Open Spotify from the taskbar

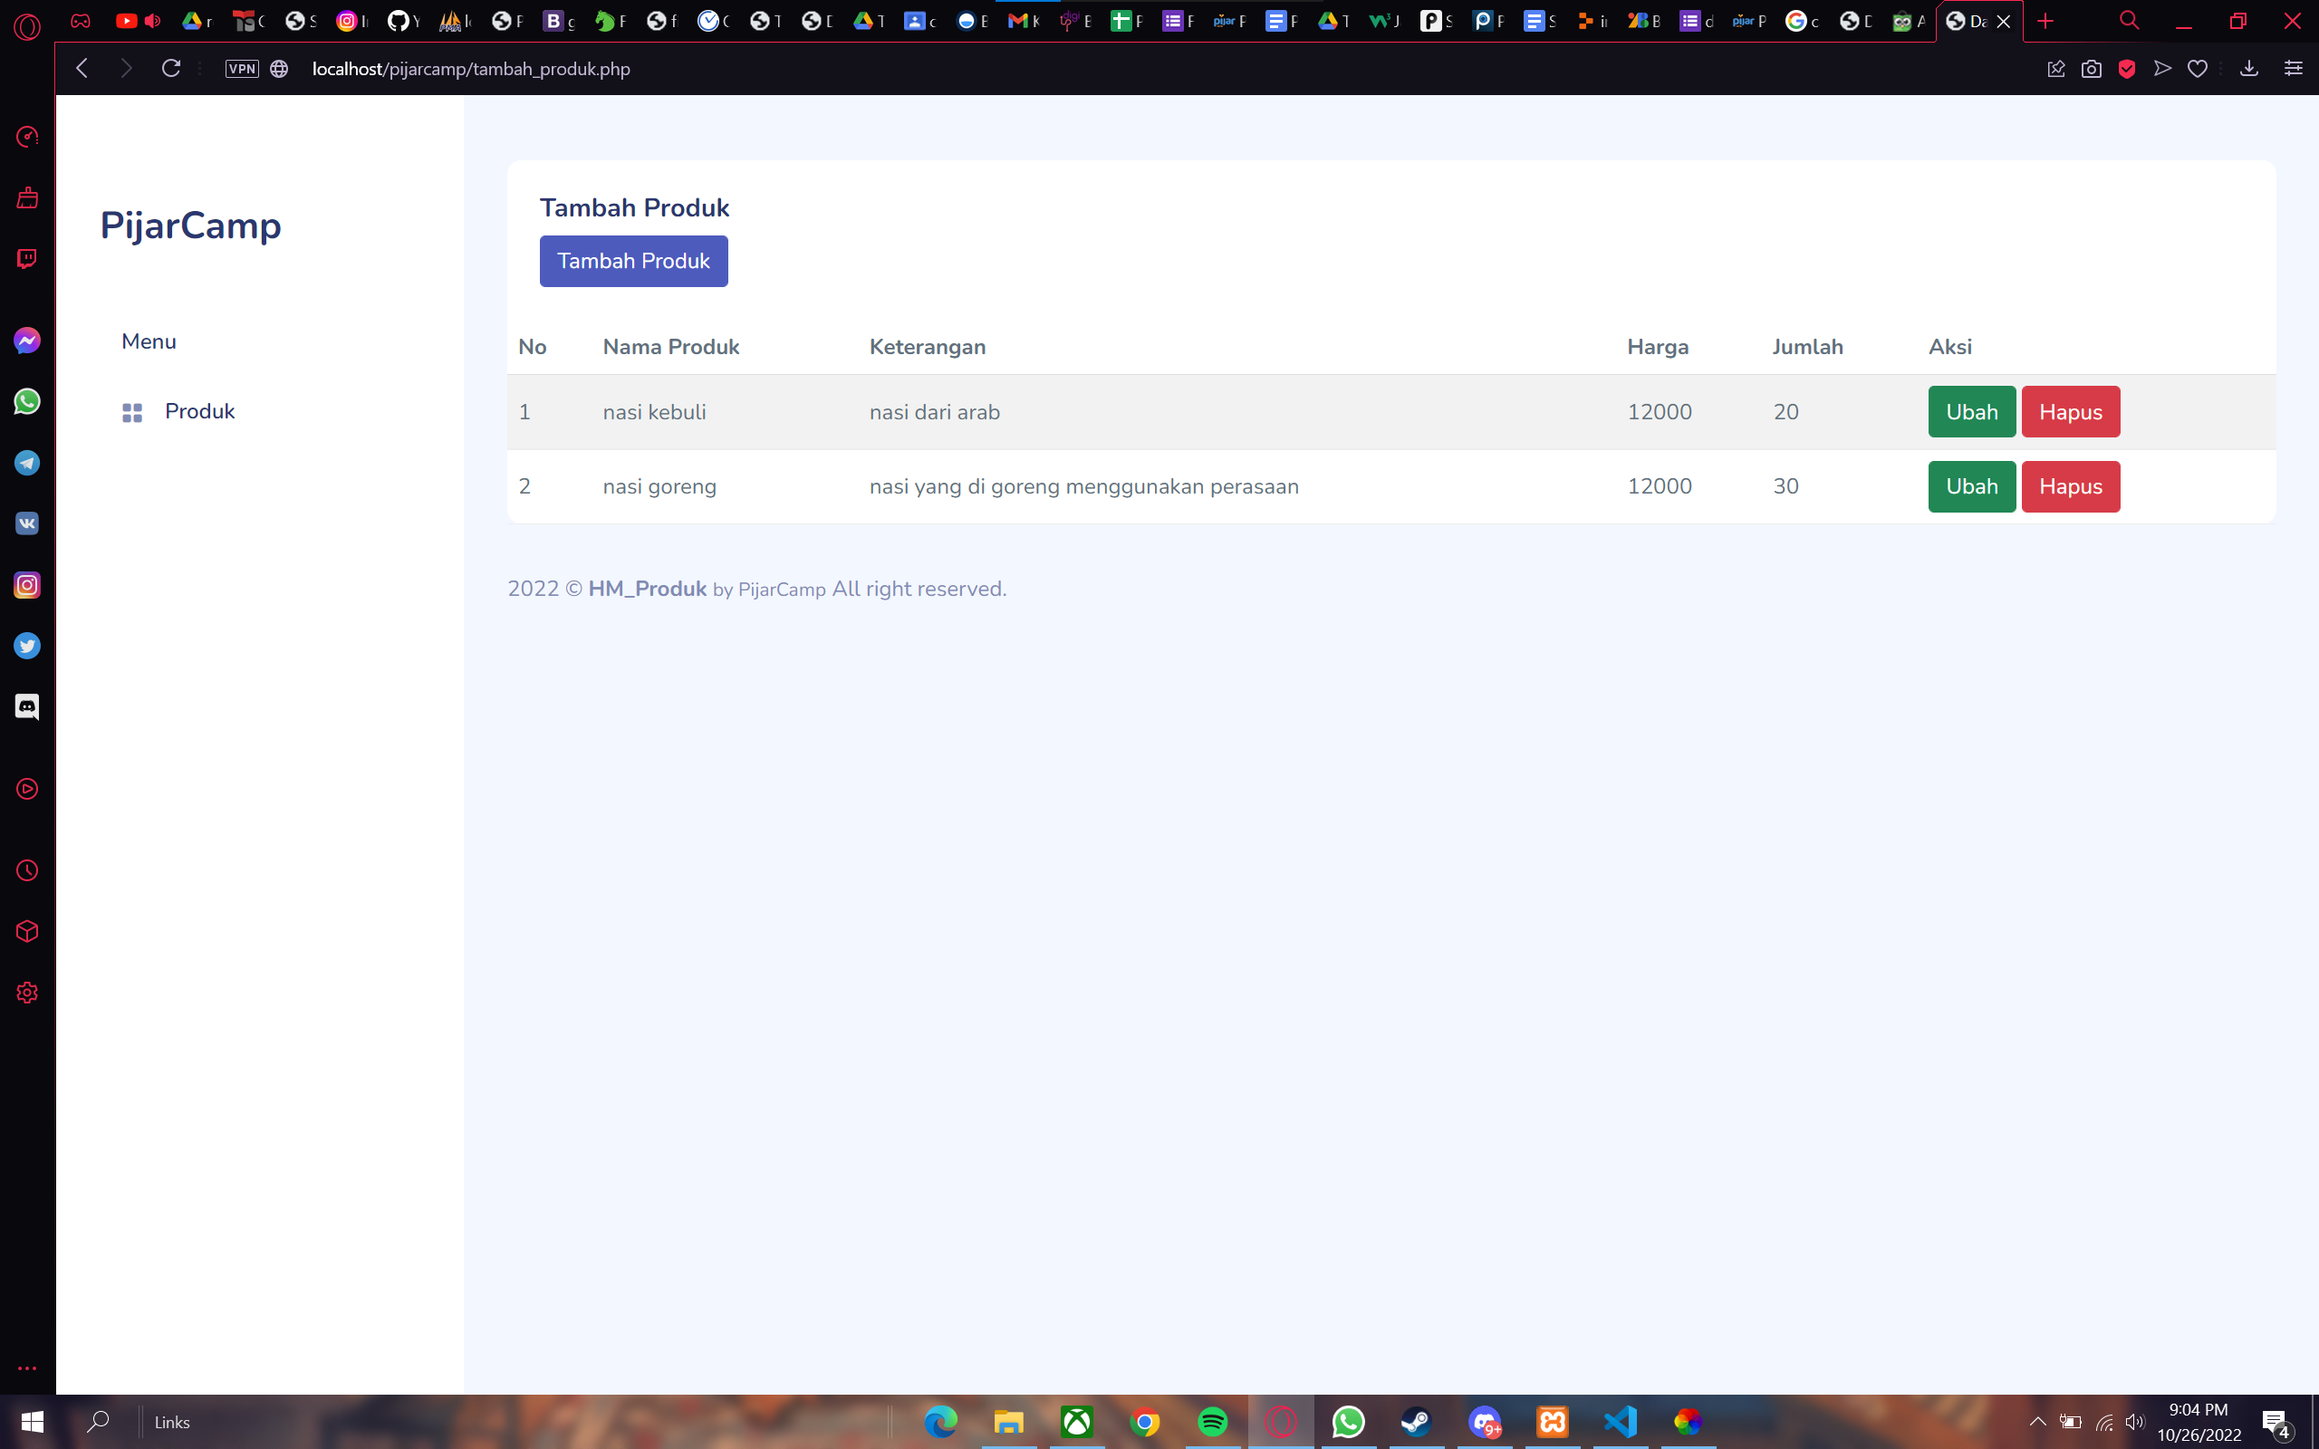[1212, 1421]
